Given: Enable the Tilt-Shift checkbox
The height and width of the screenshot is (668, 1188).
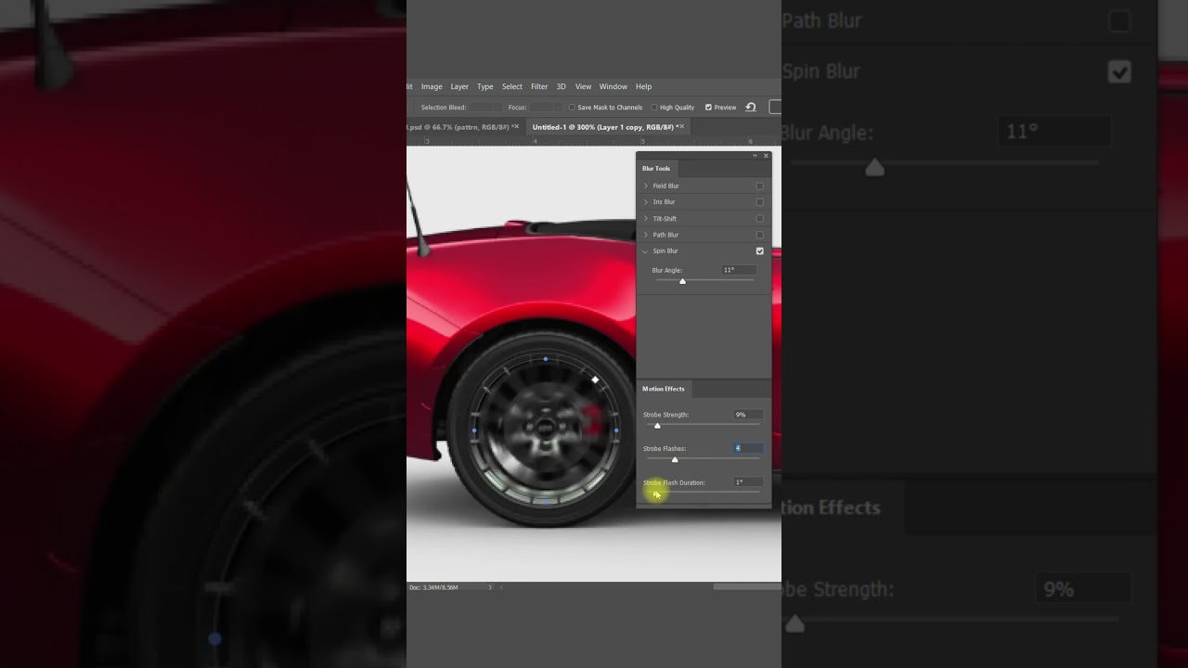Looking at the screenshot, I should click(x=760, y=218).
